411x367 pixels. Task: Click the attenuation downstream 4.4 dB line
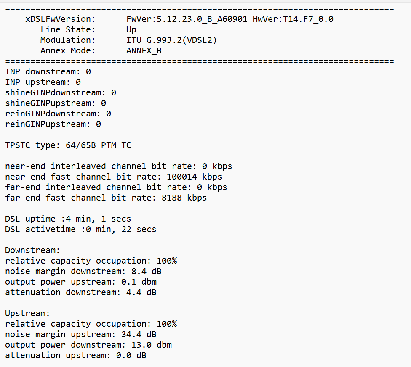pos(81,292)
